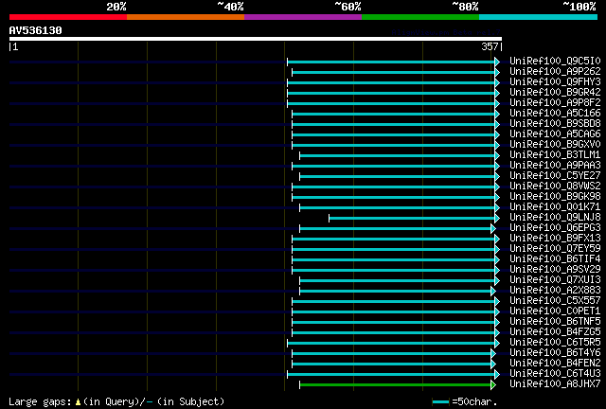Select the UniRef100_B3TLM1 subject name
Viewport: 606px width, 409px height.
[x=555, y=154]
